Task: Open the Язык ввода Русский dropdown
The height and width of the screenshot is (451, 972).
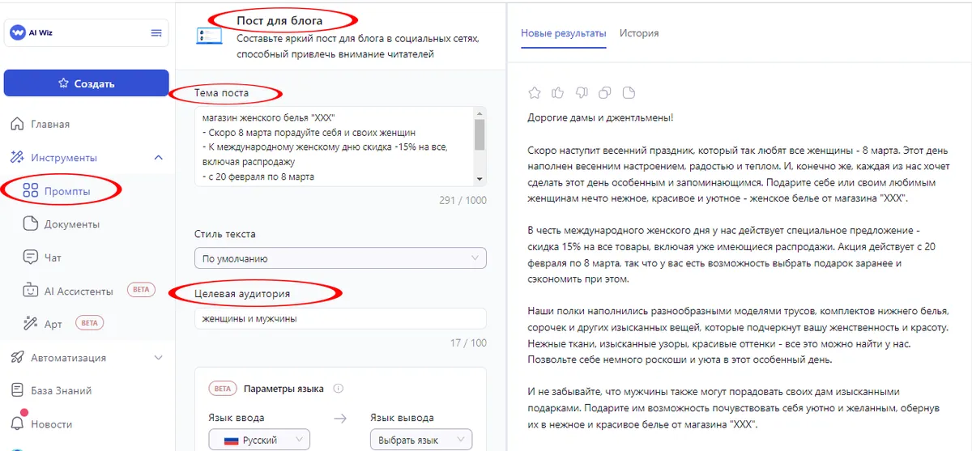Action: coord(259,440)
